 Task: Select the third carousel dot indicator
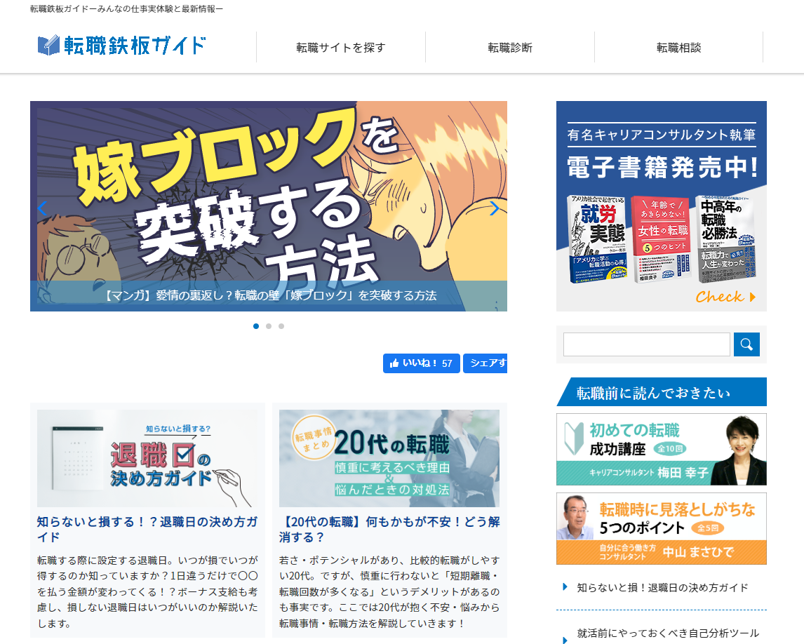point(281,326)
